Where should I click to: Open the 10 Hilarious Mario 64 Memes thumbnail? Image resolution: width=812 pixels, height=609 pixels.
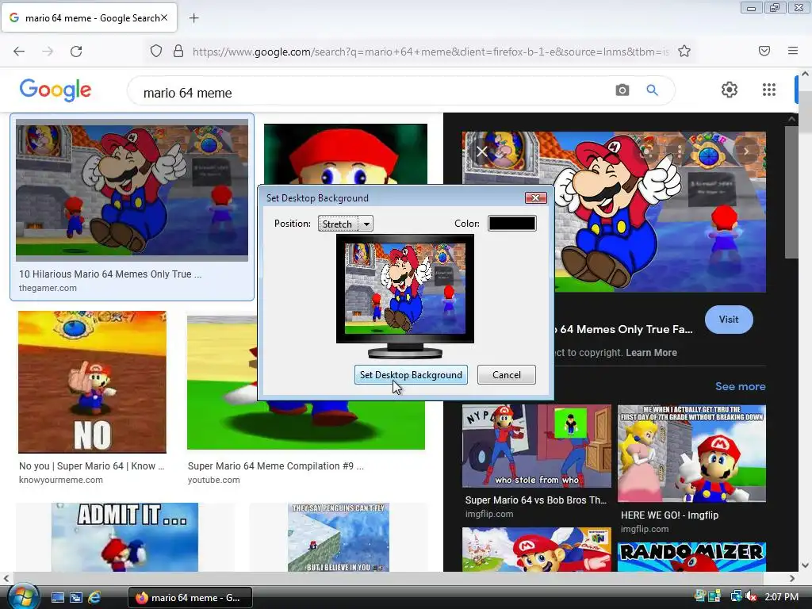(132, 190)
